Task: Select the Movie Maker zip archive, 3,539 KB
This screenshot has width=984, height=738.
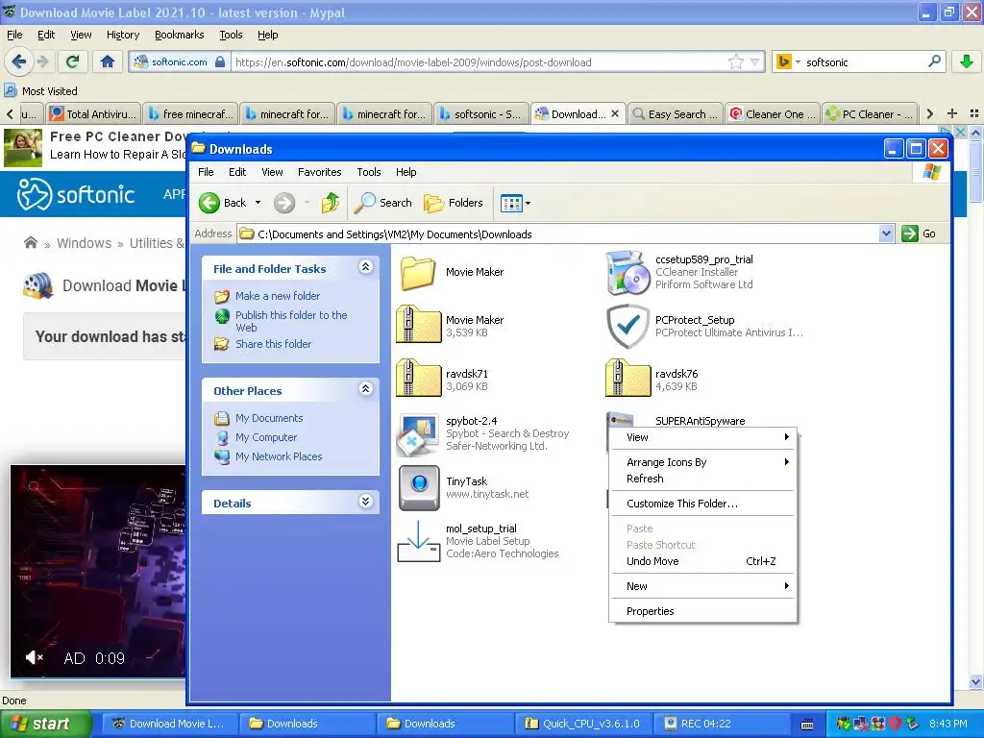Action: pos(418,325)
